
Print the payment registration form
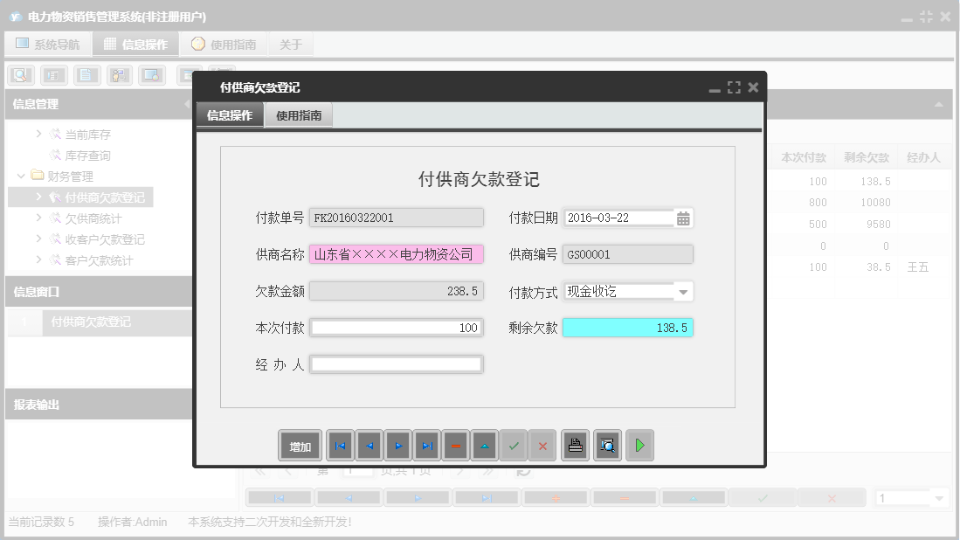coord(575,445)
